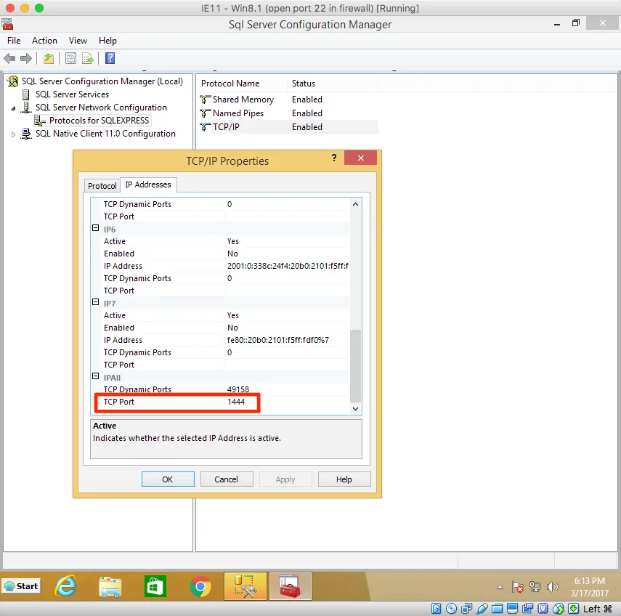Click the Up one level folder icon
The image size is (621, 616).
coord(49,59)
